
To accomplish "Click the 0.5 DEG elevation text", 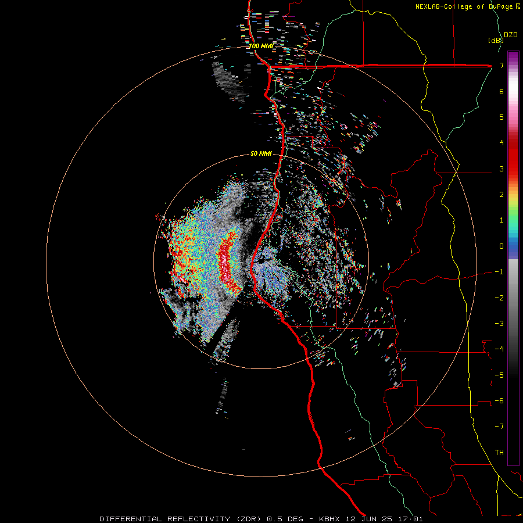I will 285,519.
